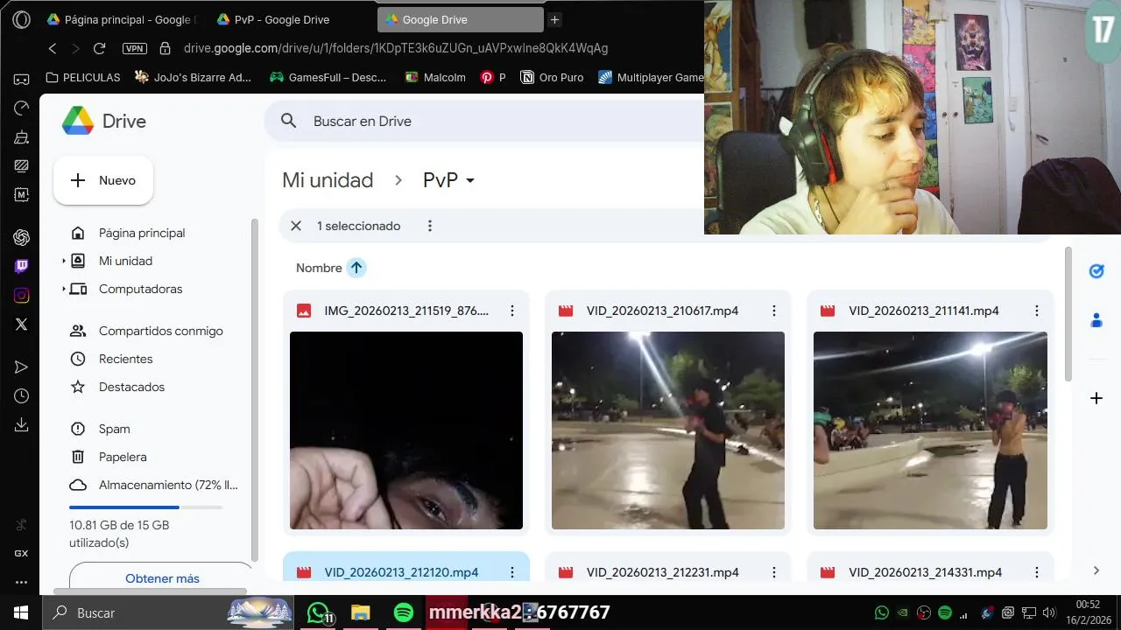Expand the side panel chevron arrow
This screenshot has height=630, width=1121.
coord(1096,570)
